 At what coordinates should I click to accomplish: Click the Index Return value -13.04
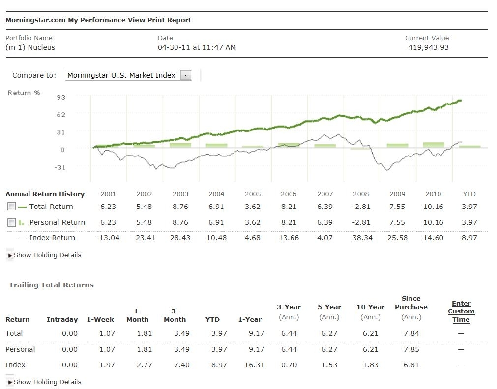click(x=108, y=238)
